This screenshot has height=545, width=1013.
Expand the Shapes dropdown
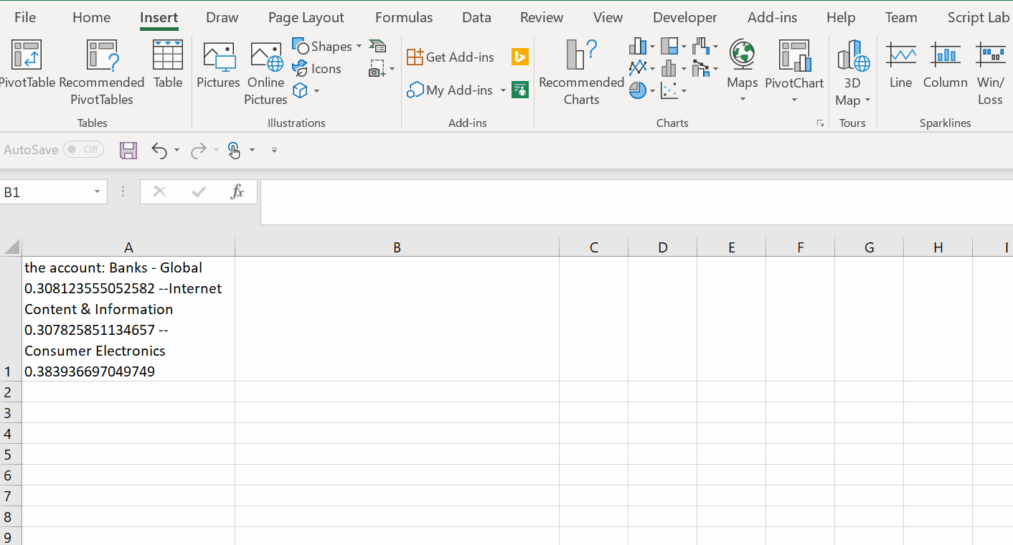pyautogui.click(x=359, y=47)
